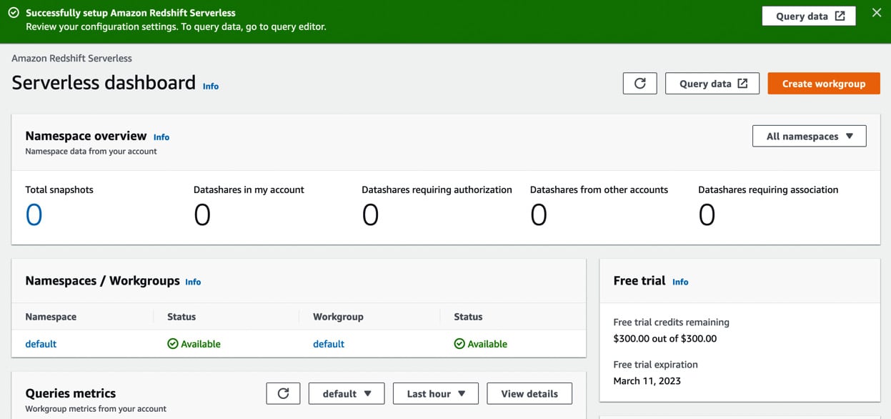Screen dimensions: 891x419
Task: Click the Workgroup column header
Action: (x=338, y=317)
